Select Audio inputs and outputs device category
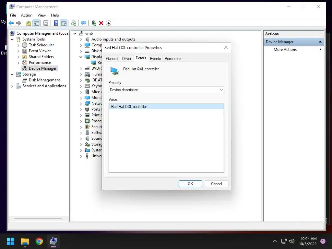332x249 pixels. 113,39
